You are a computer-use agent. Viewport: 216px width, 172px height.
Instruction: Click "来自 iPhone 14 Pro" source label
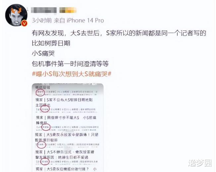tap(79, 21)
